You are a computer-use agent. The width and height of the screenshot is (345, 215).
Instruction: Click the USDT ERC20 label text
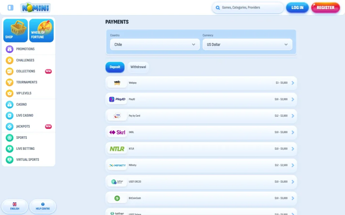click(135, 182)
